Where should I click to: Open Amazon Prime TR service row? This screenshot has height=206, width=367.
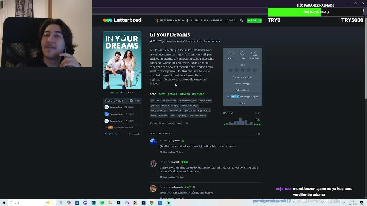click(122, 107)
